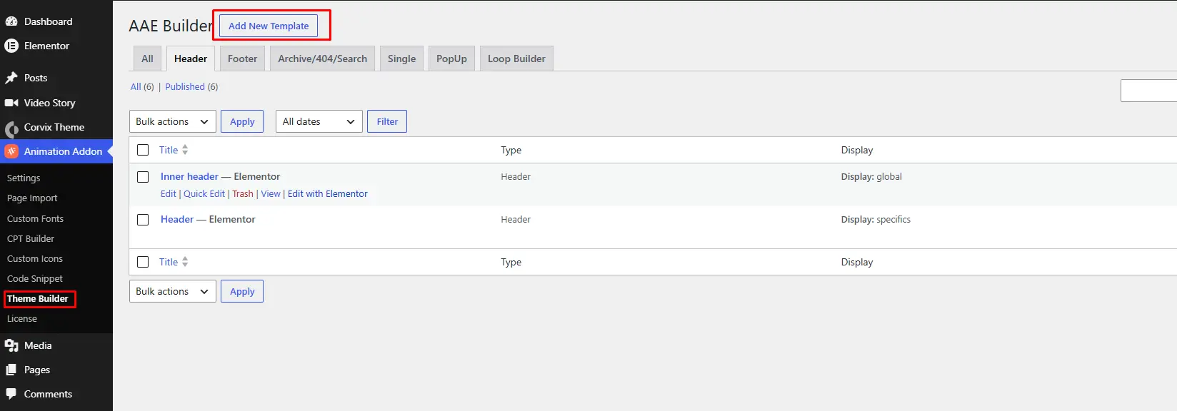1177x411 pixels.
Task: Open the top Bulk actions dropdown
Action: [173, 121]
